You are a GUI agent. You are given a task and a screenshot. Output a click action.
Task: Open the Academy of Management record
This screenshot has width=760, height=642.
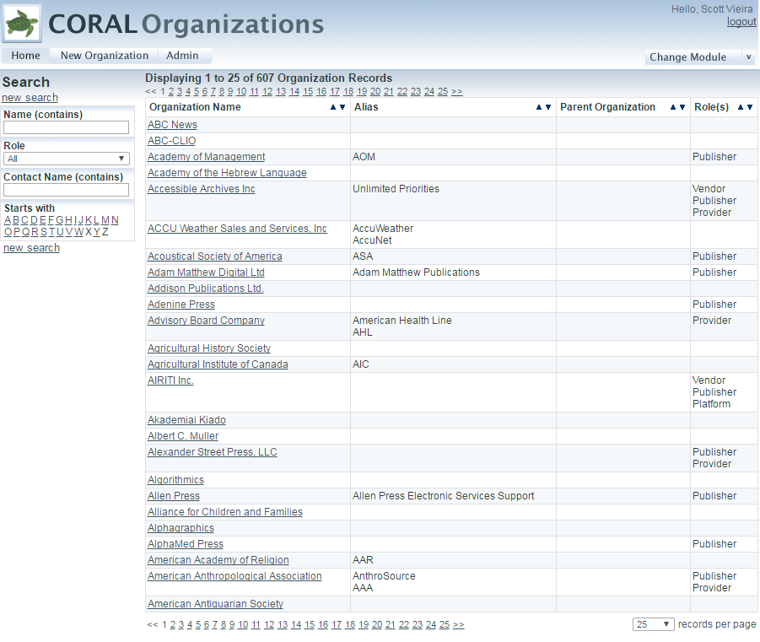(206, 157)
